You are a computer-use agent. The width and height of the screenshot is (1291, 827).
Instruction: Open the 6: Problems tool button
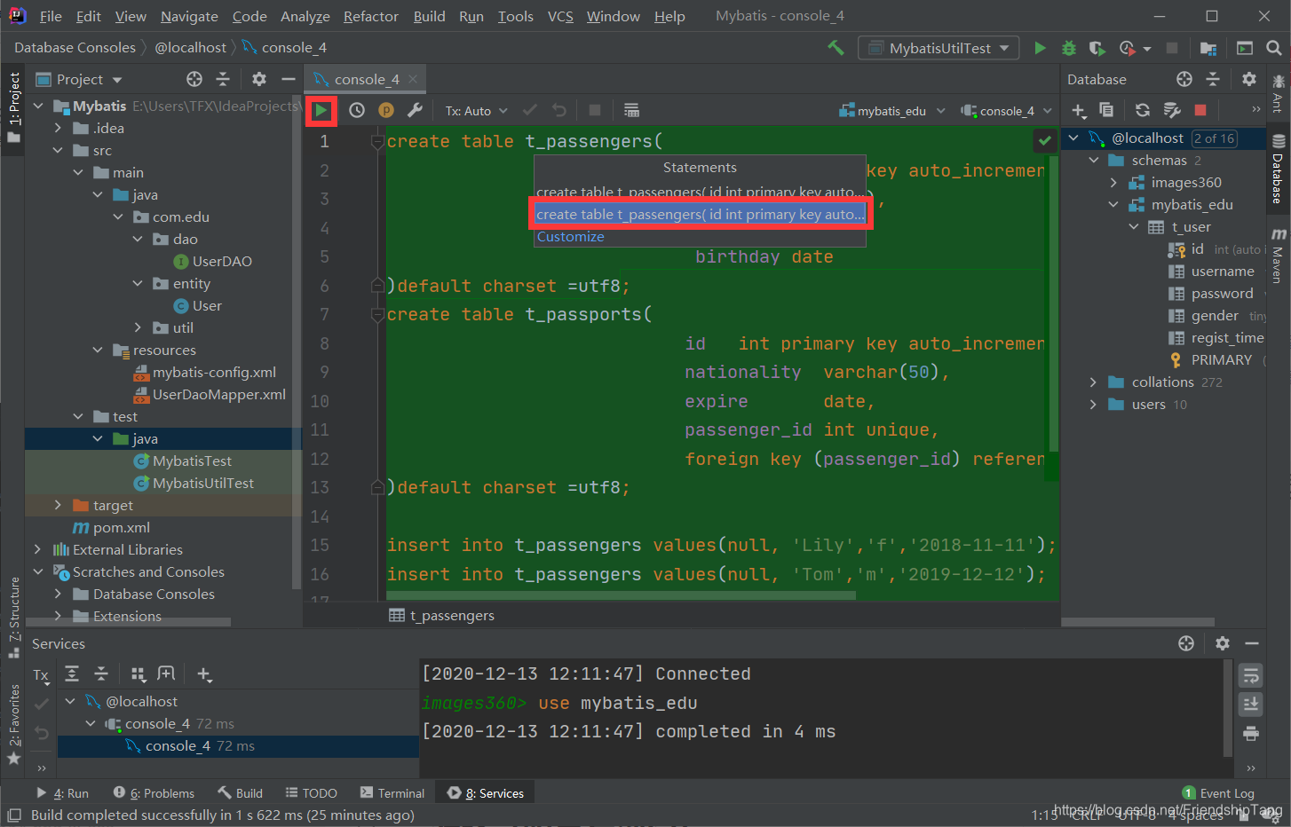click(x=154, y=793)
